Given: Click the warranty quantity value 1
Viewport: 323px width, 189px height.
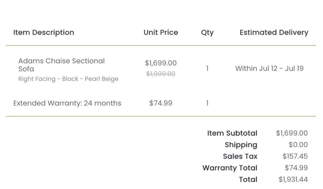Looking at the screenshot, I should [x=207, y=103].
